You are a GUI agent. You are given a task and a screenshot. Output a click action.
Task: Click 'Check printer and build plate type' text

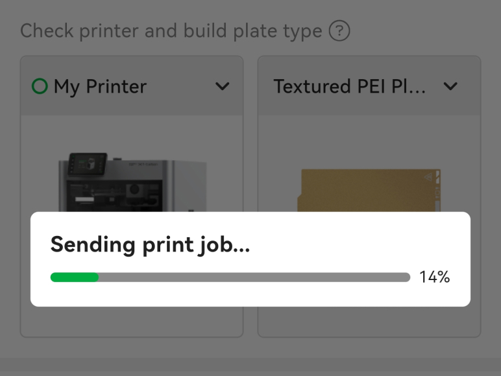coord(171,30)
